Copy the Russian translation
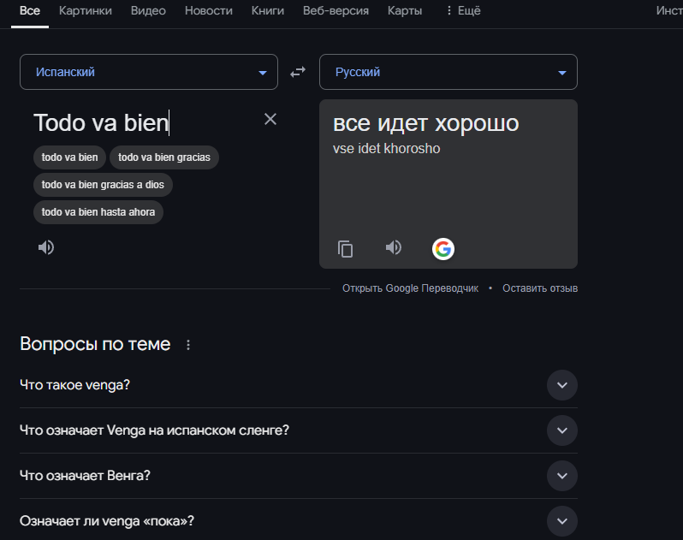This screenshot has width=683, height=540. point(345,249)
